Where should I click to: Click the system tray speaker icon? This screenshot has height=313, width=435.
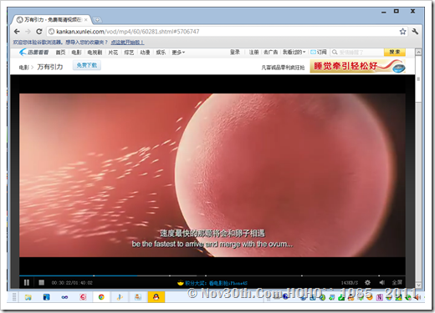(417, 298)
